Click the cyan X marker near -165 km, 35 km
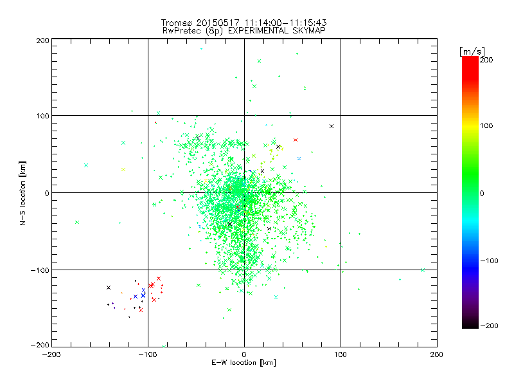 (x=86, y=165)
